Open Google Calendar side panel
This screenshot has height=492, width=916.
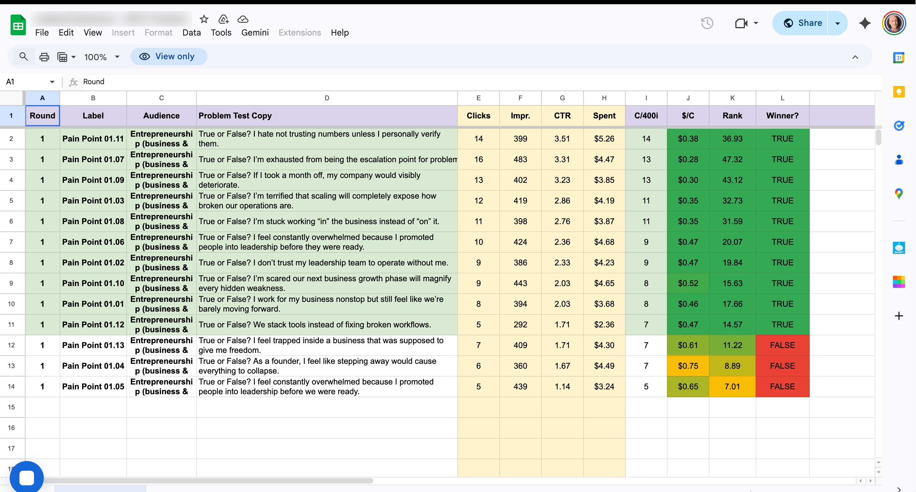coord(899,58)
